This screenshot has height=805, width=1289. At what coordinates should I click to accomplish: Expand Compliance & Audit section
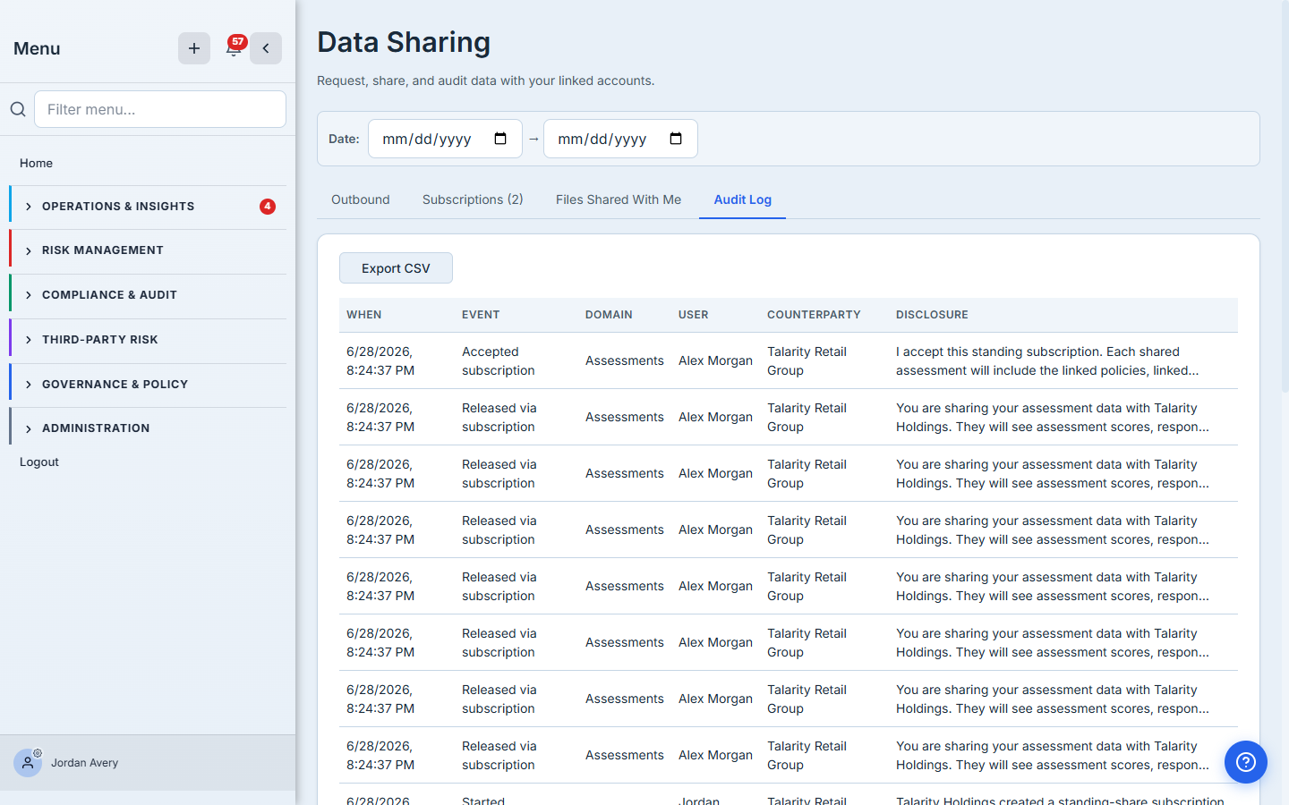149,295
